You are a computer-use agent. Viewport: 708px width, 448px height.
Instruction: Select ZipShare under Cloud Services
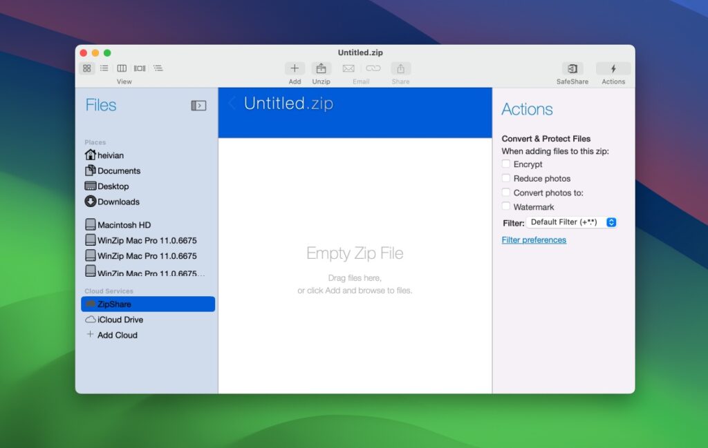[113, 304]
